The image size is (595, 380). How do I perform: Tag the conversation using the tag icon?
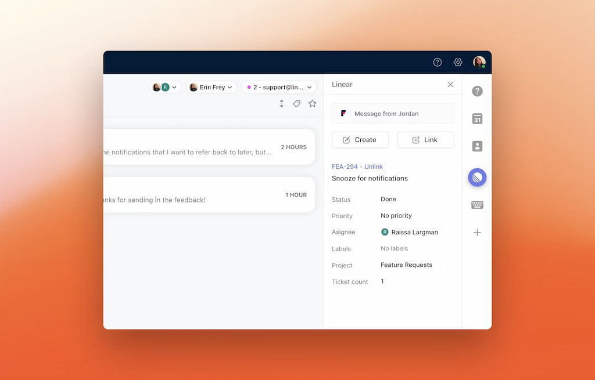tap(297, 103)
